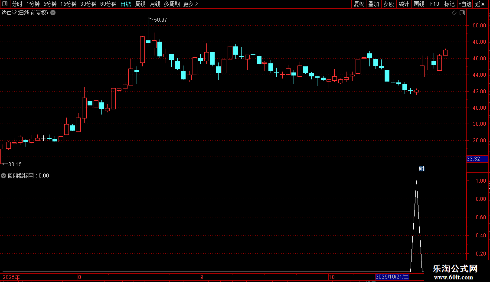490x282 pixels.
Task: Open the 复权 adjustment options
Action: (359, 4)
